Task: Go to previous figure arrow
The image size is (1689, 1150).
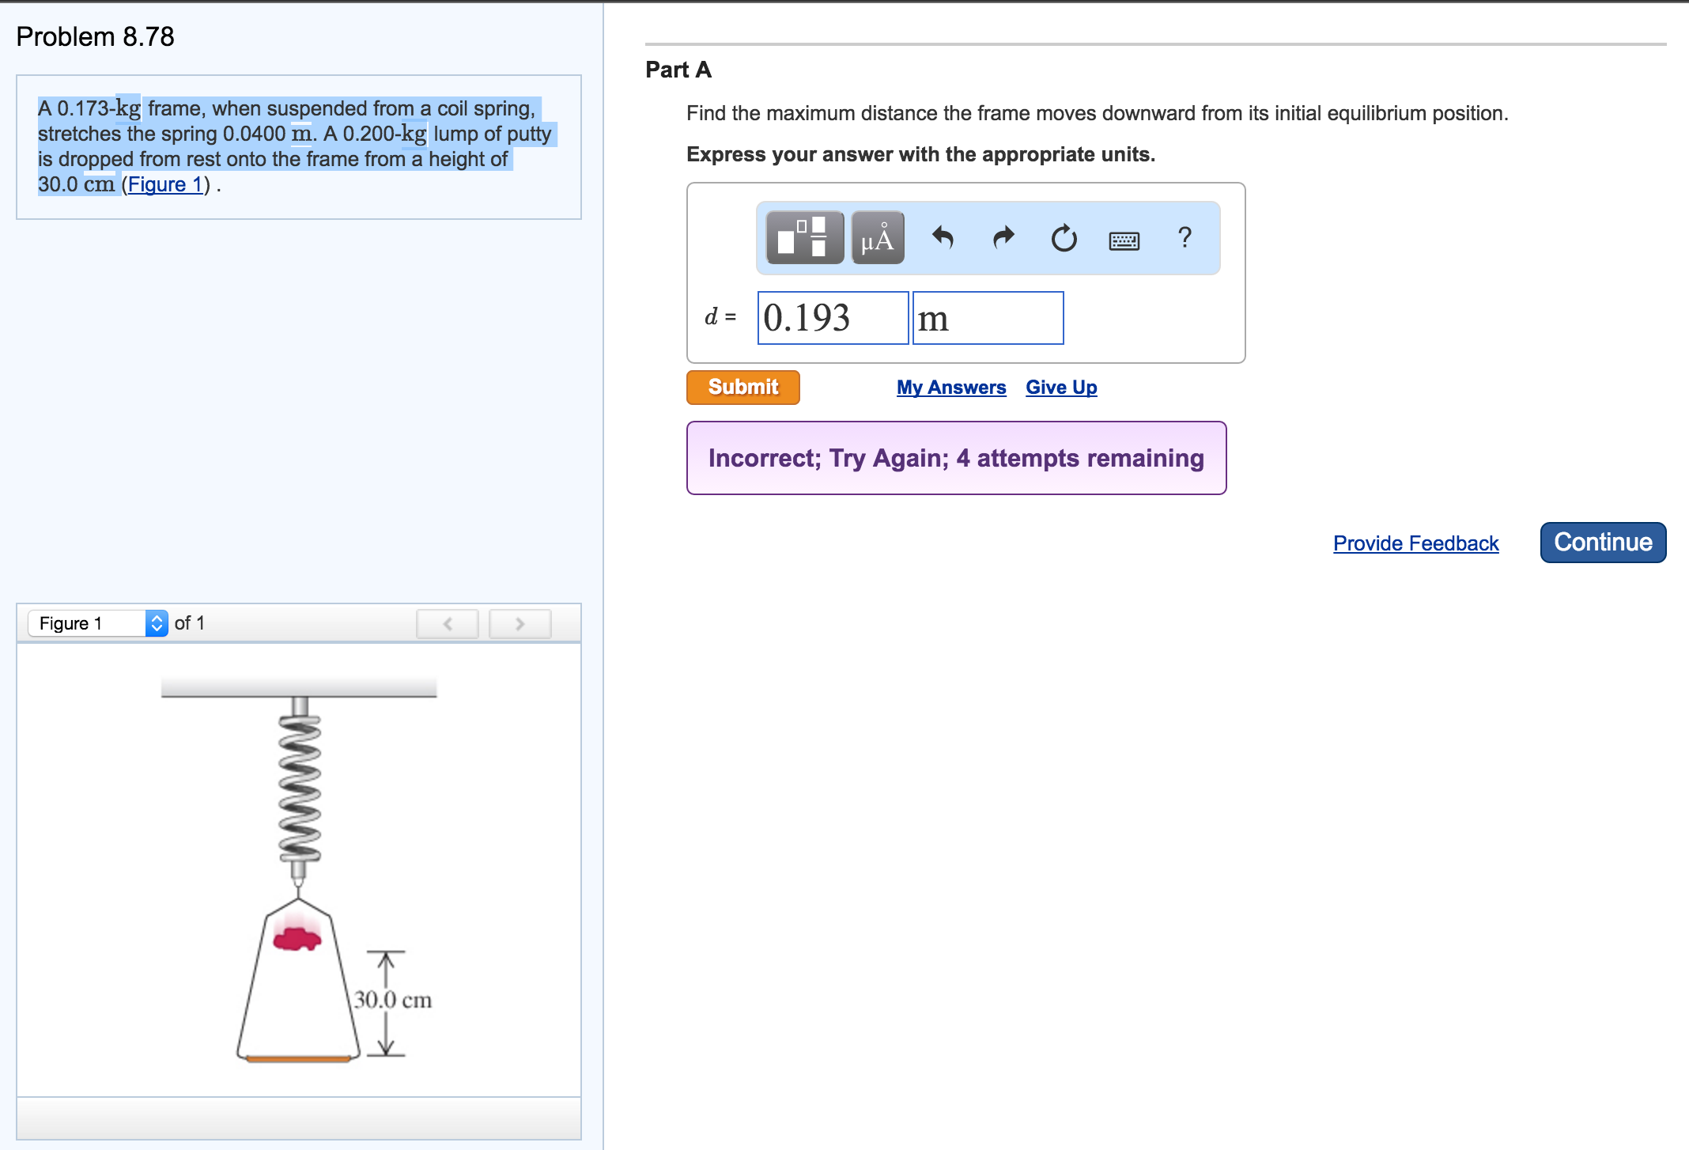Action: pos(448,623)
